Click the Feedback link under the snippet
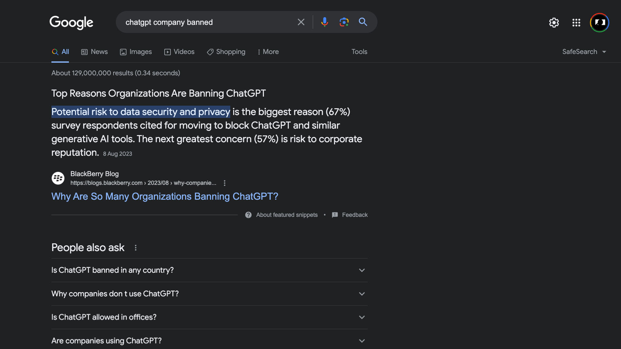This screenshot has width=621, height=349. [x=354, y=215]
